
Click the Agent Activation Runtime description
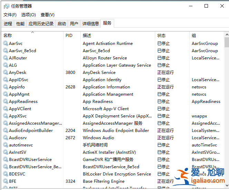108,44
